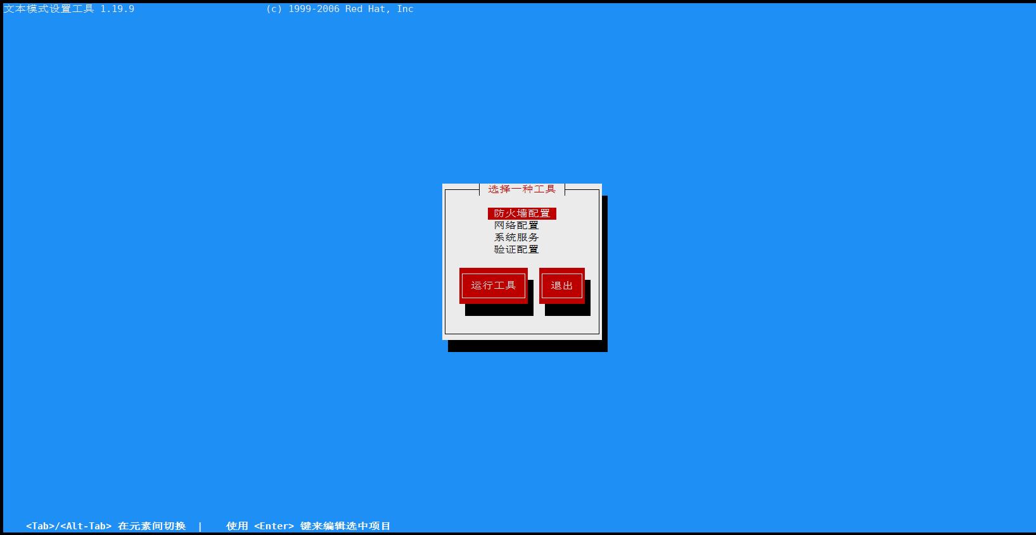The height and width of the screenshot is (535, 1036).
Task: Choose 验证配置 from the tool list
Action: (x=516, y=249)
